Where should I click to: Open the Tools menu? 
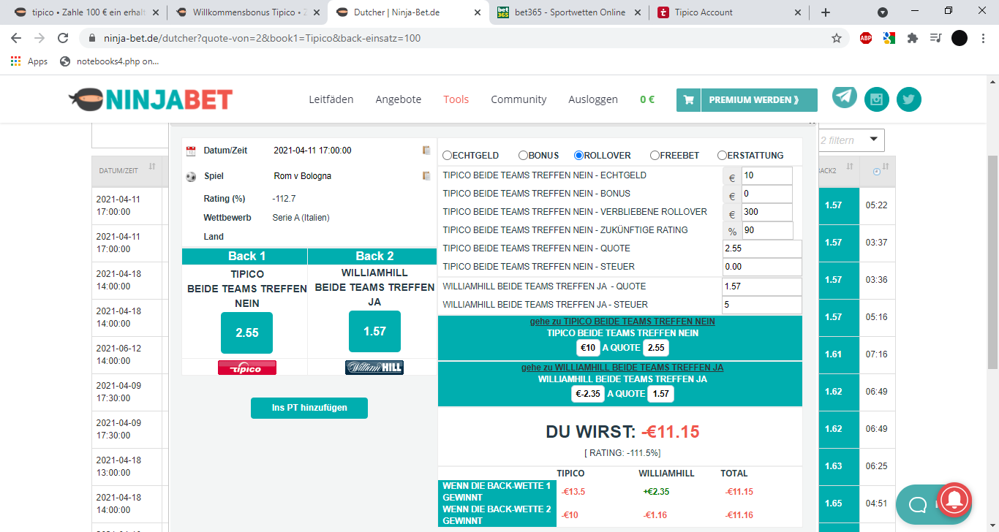456,99
